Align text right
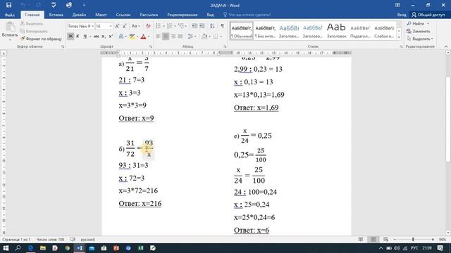The height and width of the screenshot is (253, 451). point(173,37)
